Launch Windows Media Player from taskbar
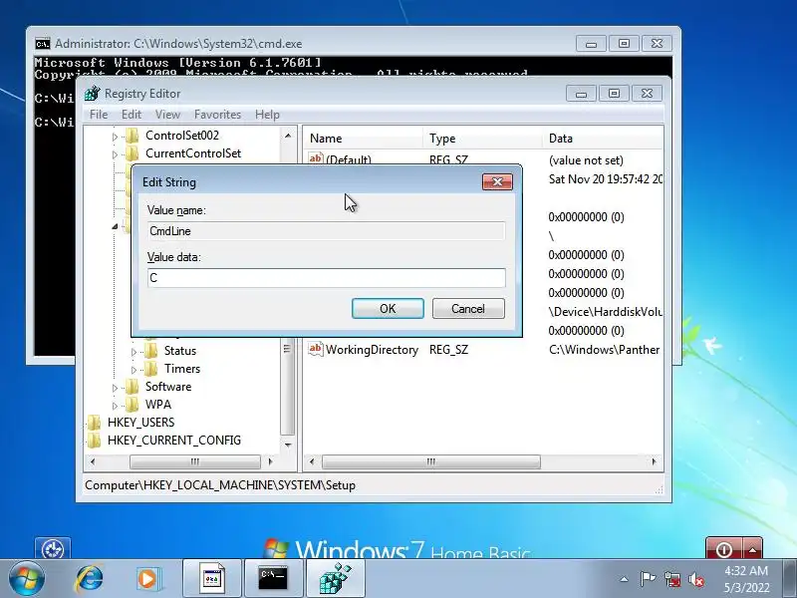 click(x=147, y=579)
